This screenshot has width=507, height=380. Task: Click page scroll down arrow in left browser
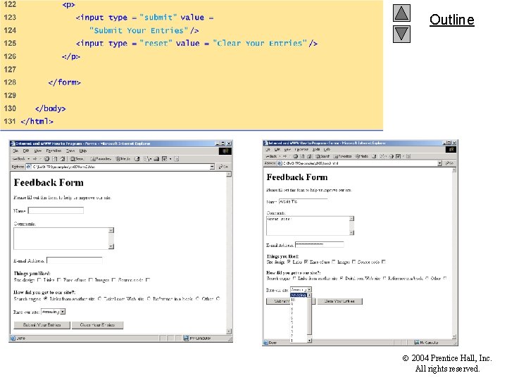click(x=229, y=331)
